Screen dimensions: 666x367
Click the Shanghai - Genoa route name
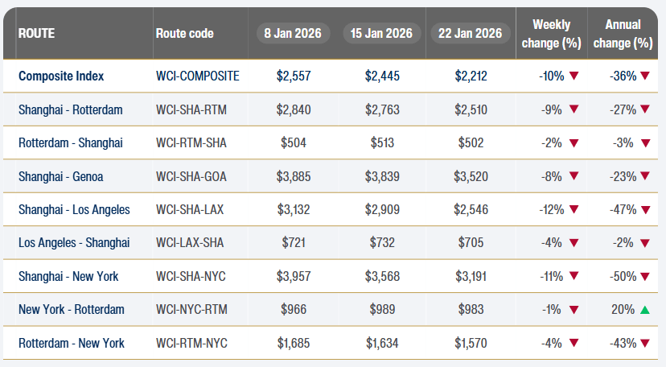pyautogui.click(x=60, y=176)
